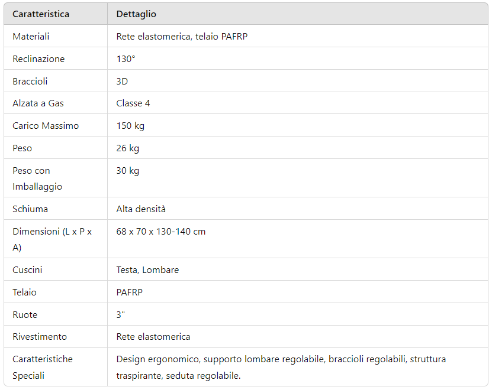This screenshot has height=390, width=492.
Task: Click the 'Alta densità' foam value
Action: (x=141, y=209)
